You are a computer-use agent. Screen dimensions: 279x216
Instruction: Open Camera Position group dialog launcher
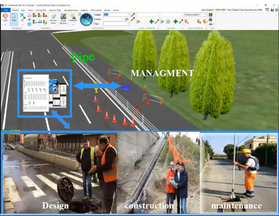click(x=206, y=28)
